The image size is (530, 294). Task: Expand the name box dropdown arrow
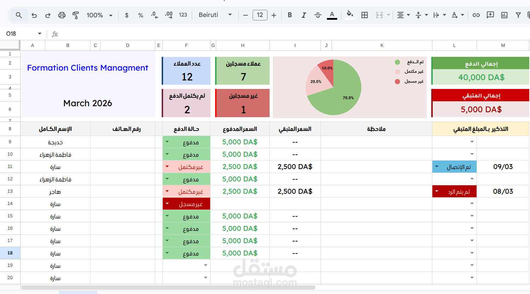(x=40, y=34)
